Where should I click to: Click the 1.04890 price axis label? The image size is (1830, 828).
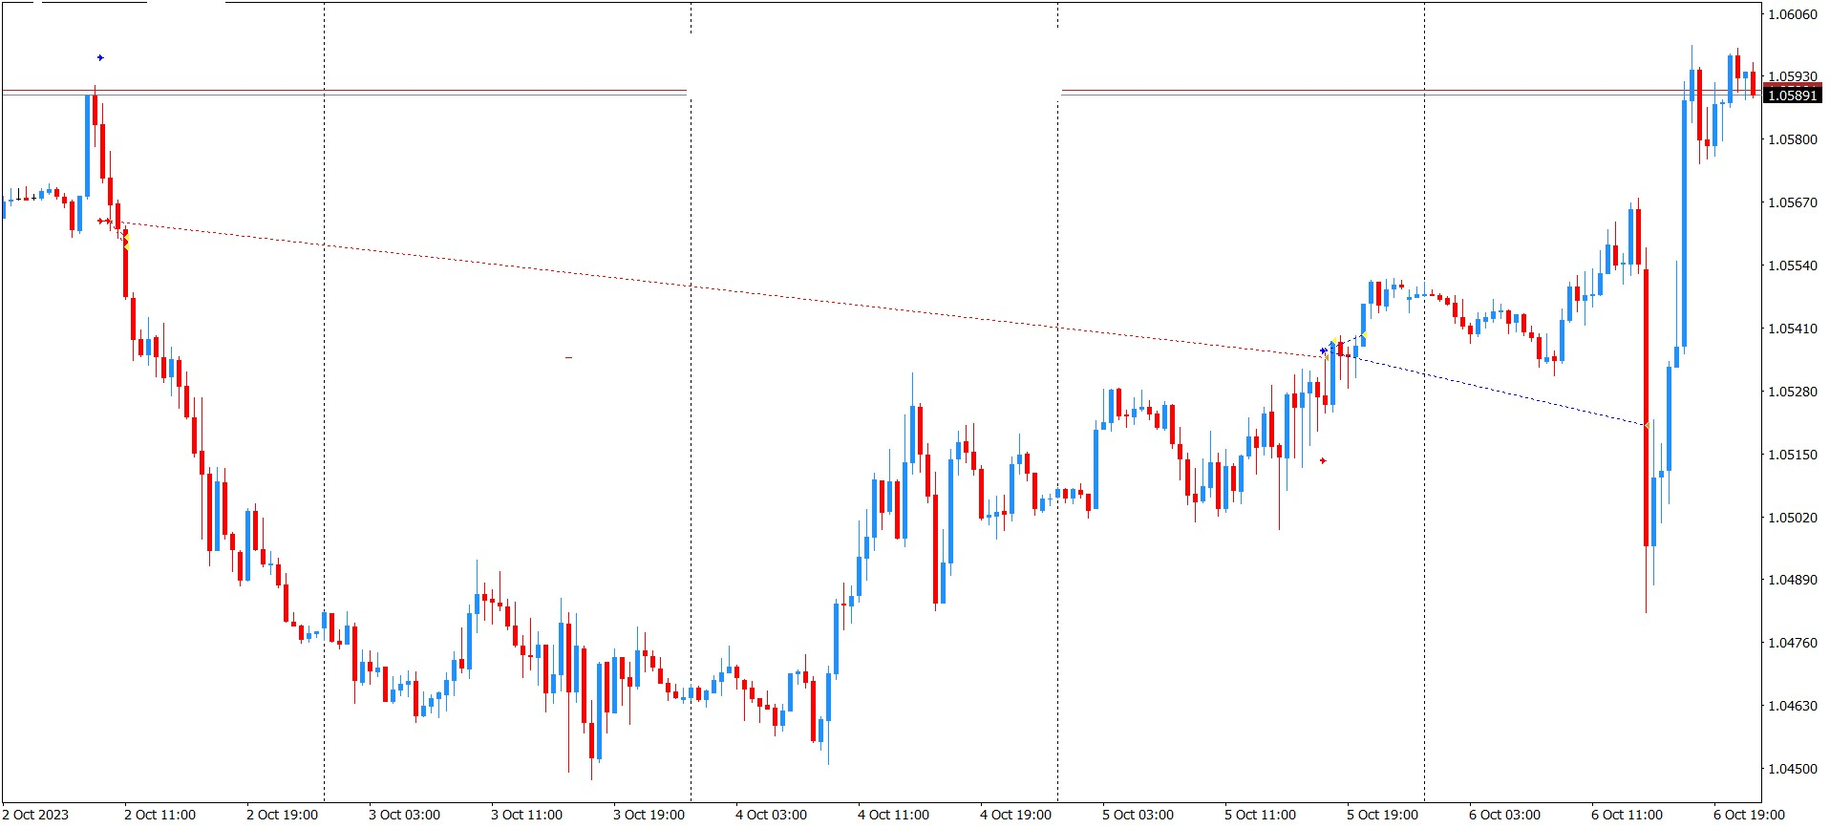1793,580
